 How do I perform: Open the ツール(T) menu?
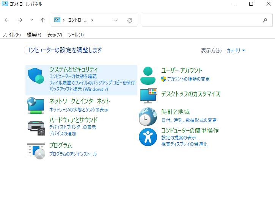point(75,35)
